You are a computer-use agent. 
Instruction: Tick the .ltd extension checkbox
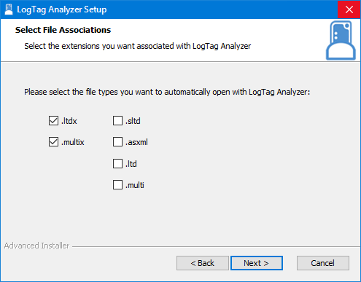pyautogui.click(x=117, y=164)
